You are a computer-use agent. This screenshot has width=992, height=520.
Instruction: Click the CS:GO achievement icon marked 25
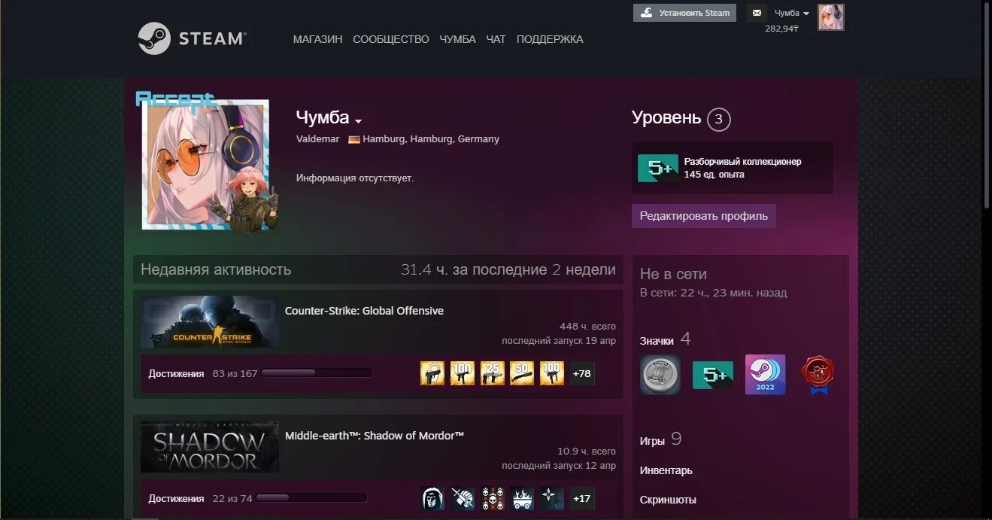493,373
